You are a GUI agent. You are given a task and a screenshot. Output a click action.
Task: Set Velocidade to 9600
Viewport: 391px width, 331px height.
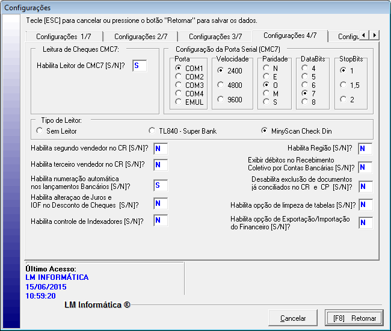221,99
